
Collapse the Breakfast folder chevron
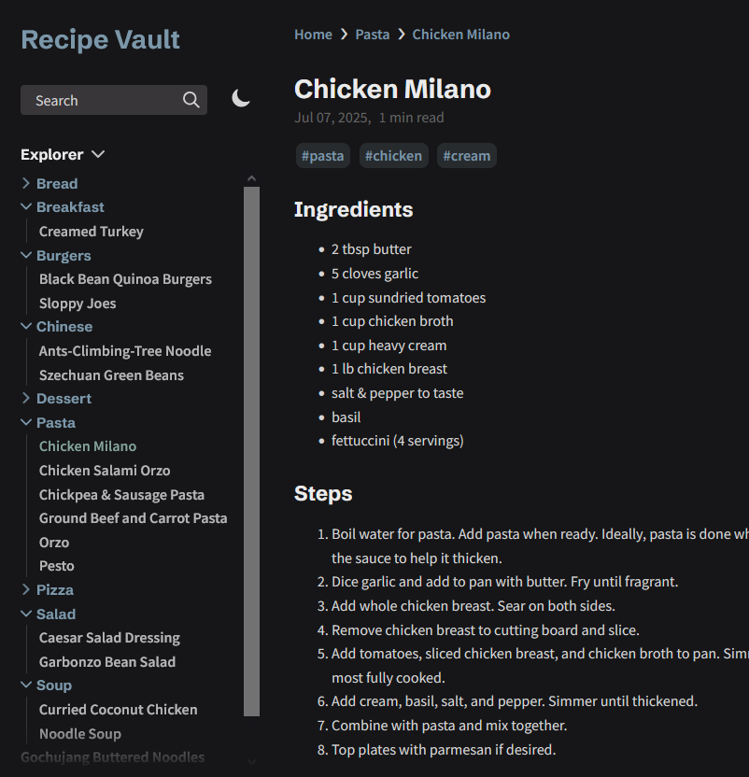(x=26, y=207)
